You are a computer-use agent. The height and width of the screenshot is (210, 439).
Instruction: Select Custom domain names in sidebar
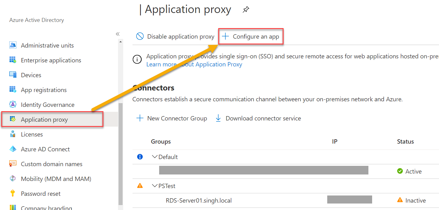point(51,164)
